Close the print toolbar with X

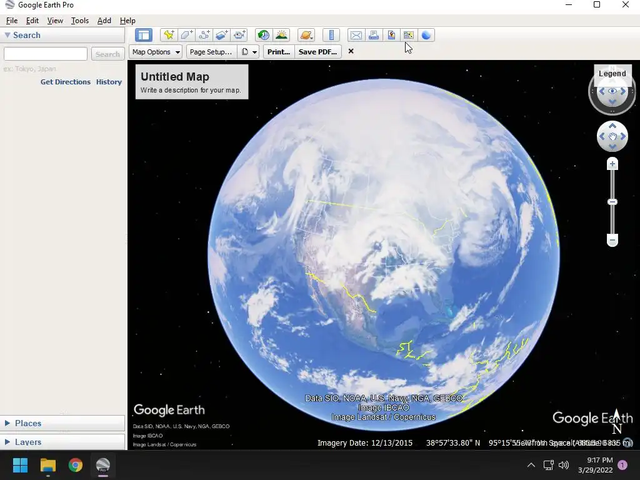[x=351, y=51]
